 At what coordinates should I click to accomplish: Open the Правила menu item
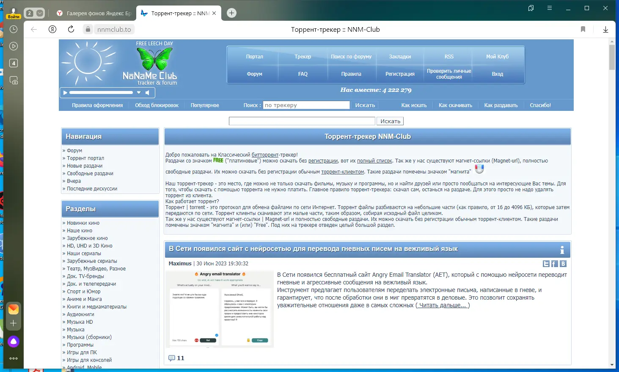point(351,74)
